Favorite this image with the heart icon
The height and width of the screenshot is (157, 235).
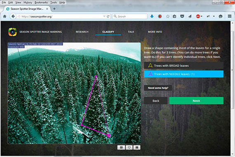tap(129, 148)
